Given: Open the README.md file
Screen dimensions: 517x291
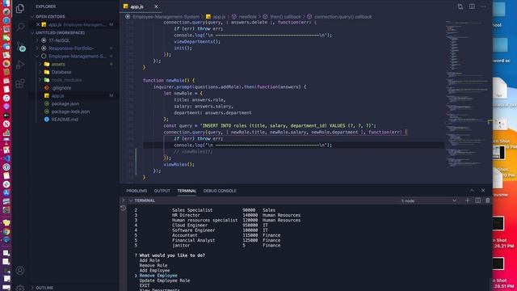Looking at the screenshot, I should pos(65,120).
